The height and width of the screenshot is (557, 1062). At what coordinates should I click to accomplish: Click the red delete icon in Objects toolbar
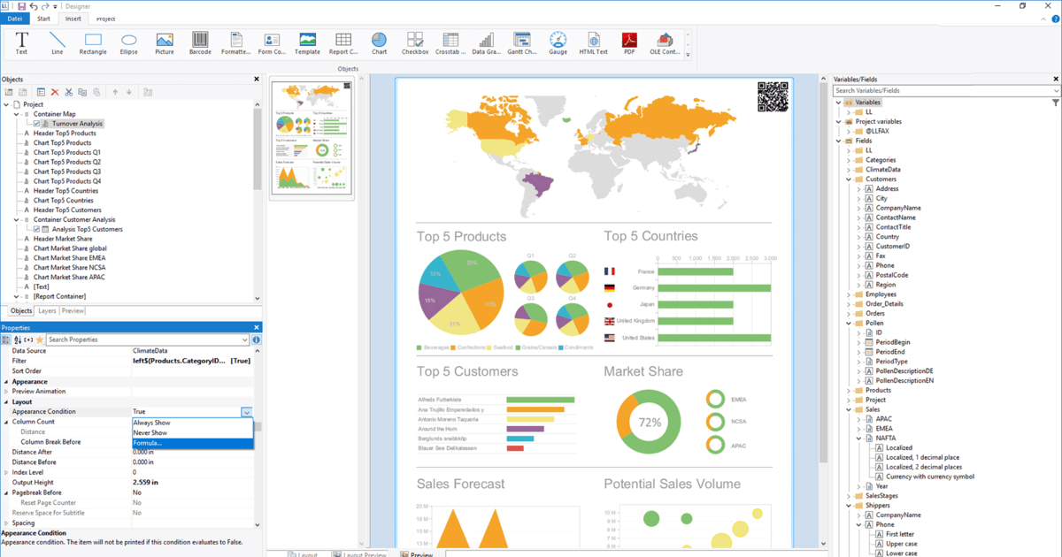pos(55,92)
